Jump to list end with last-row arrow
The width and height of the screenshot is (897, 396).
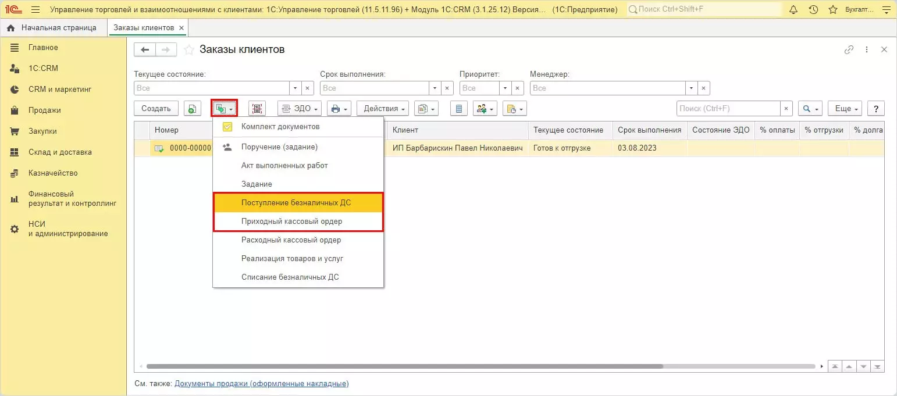pyautogui.click(x=878, y=367)
